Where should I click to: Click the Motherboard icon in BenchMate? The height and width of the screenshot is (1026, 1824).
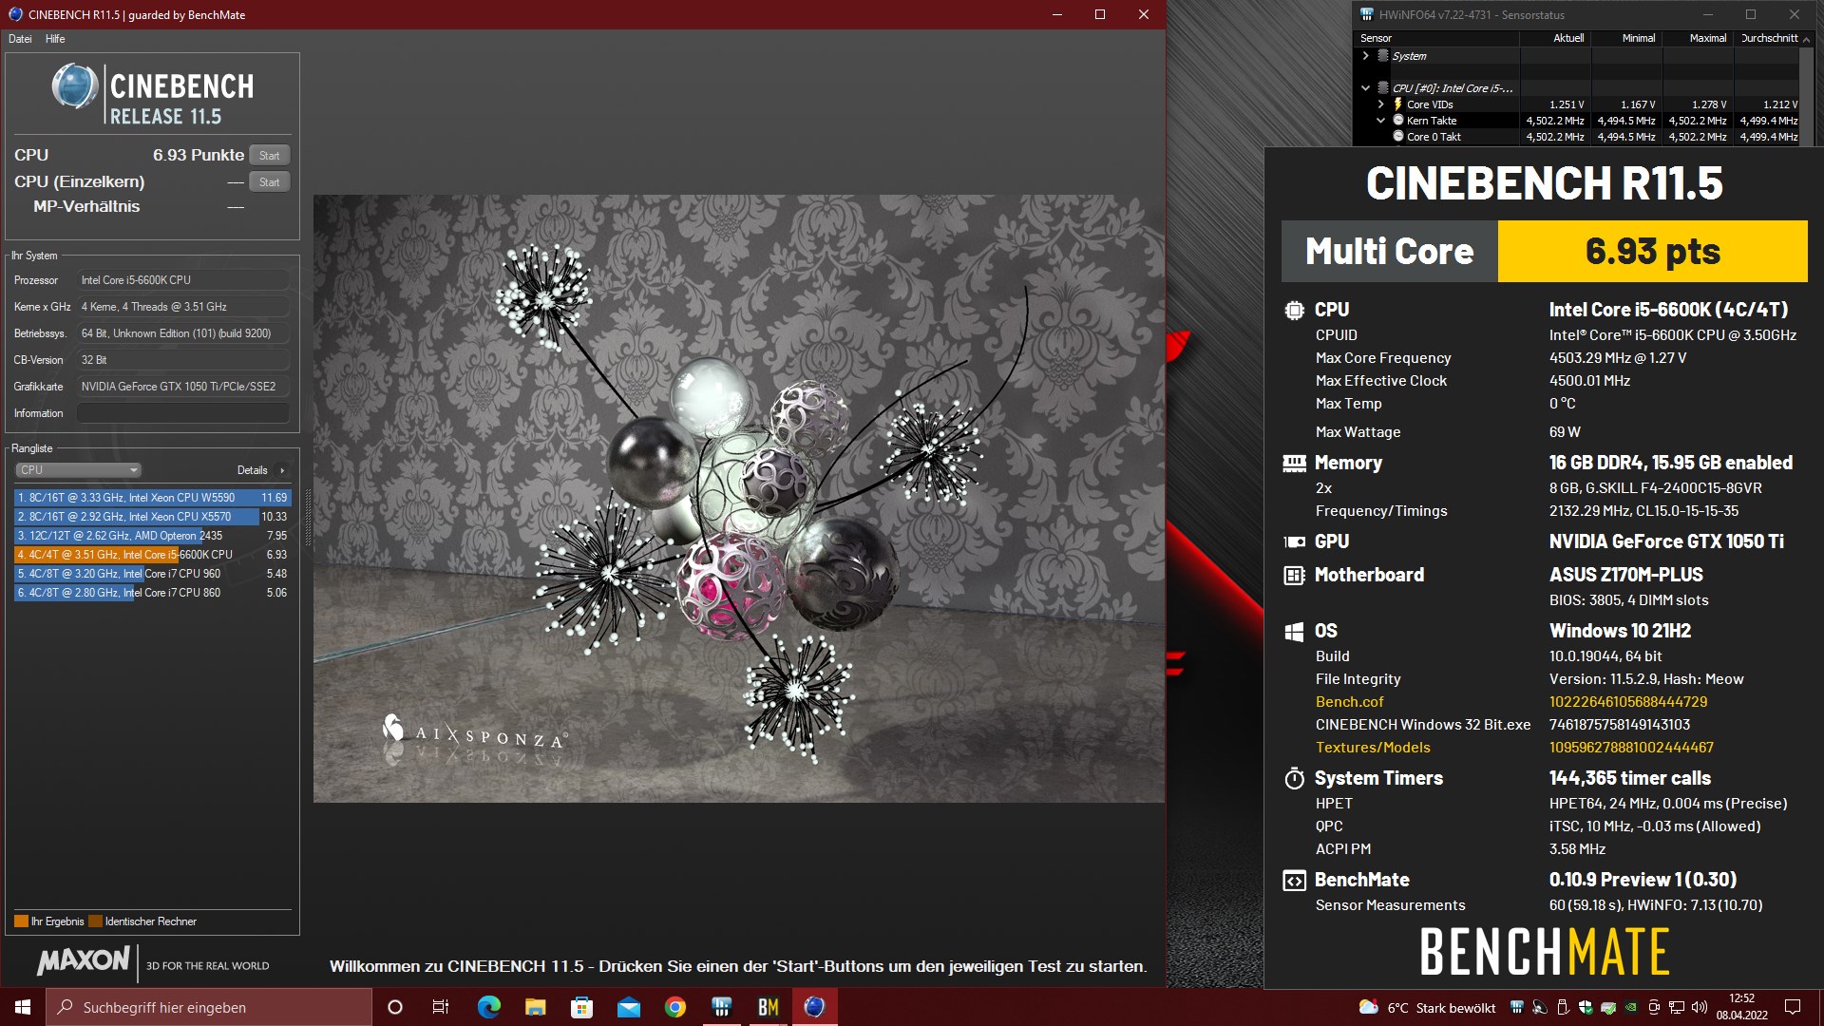point(1294,575)
